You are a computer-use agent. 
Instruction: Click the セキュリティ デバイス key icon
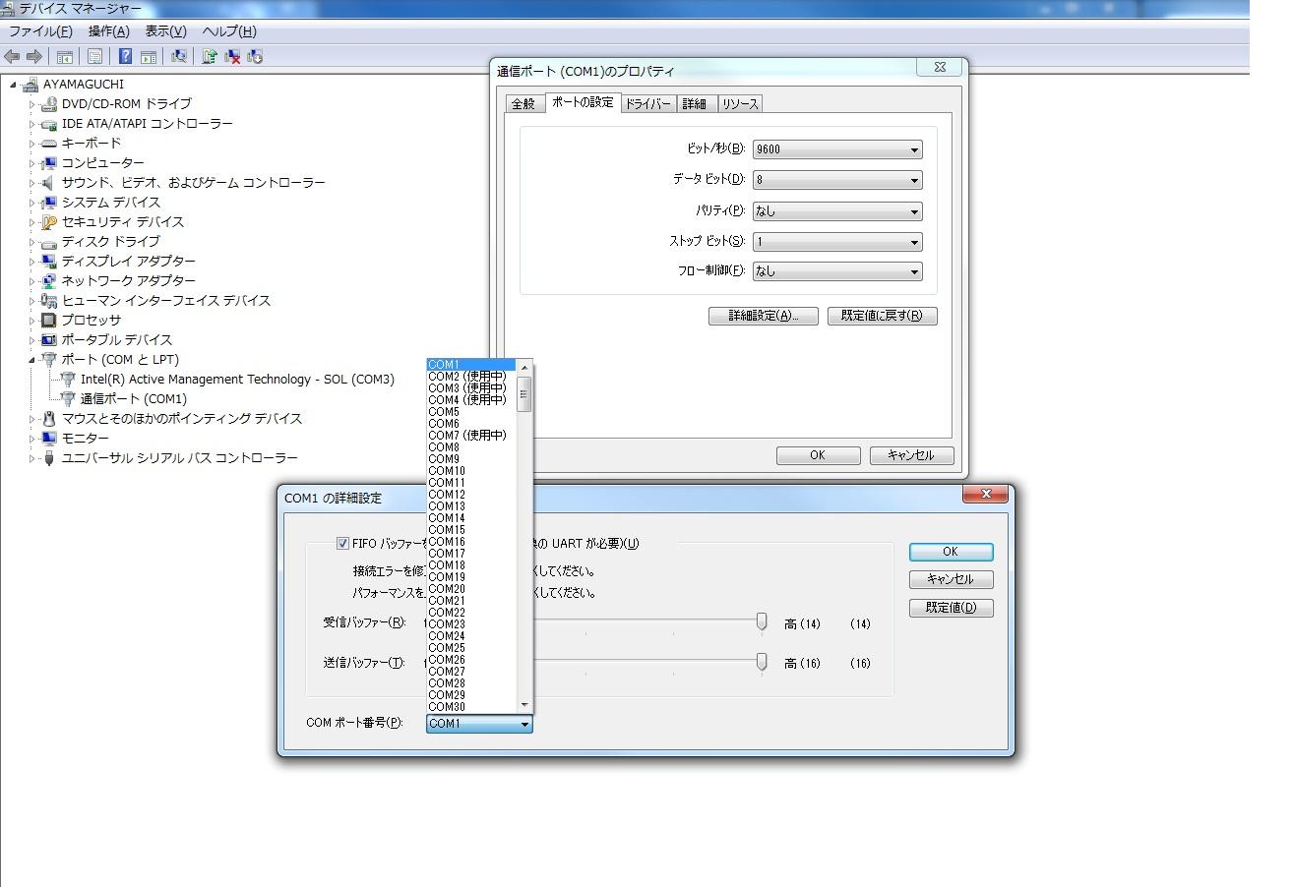coord(49,222)
